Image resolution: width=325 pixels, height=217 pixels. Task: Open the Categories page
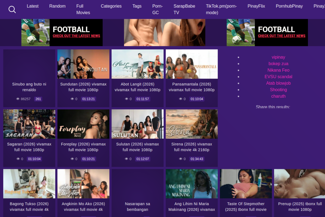coord(111,6)
